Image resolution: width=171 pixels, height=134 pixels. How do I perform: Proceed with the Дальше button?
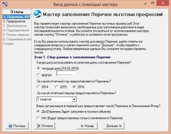[x=114, y=126]
